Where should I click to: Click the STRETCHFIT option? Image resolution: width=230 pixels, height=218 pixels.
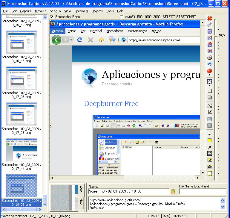click(x=186, y=17)
